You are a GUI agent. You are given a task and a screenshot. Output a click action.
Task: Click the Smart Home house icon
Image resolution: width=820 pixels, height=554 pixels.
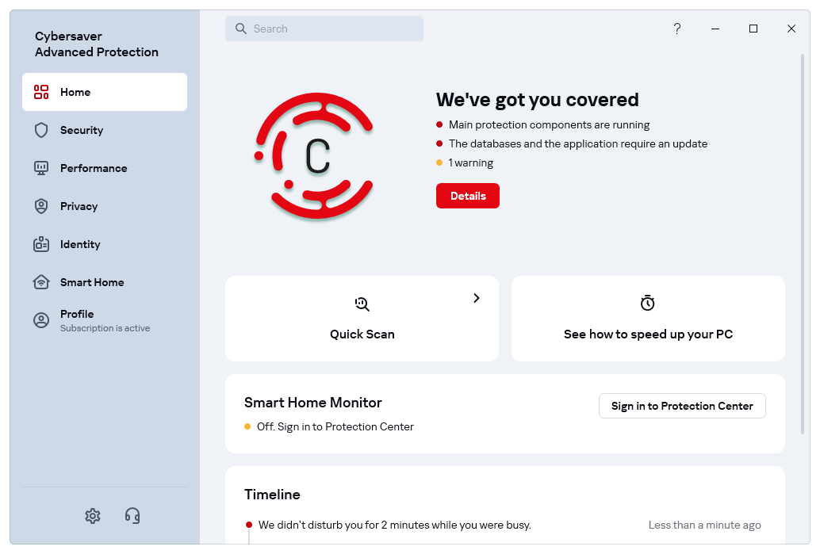click(x=41, y=282)
